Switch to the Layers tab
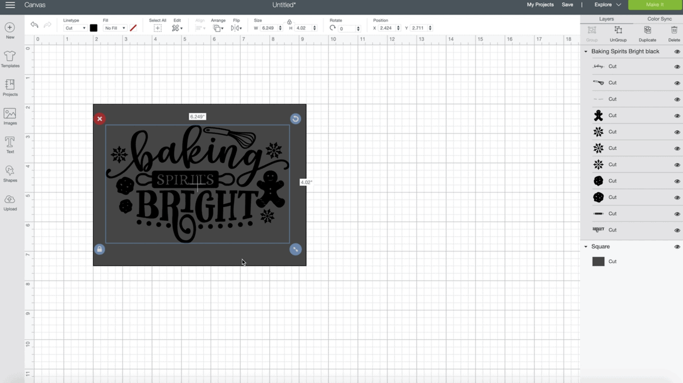The height and width of the screenshot is (383, 683). 606,19
